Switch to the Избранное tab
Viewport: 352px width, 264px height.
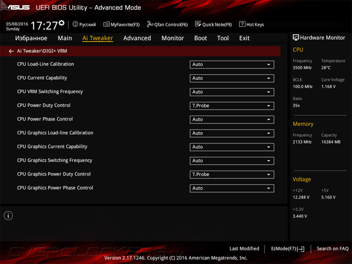pyautogui.click(x=31, y=38)
